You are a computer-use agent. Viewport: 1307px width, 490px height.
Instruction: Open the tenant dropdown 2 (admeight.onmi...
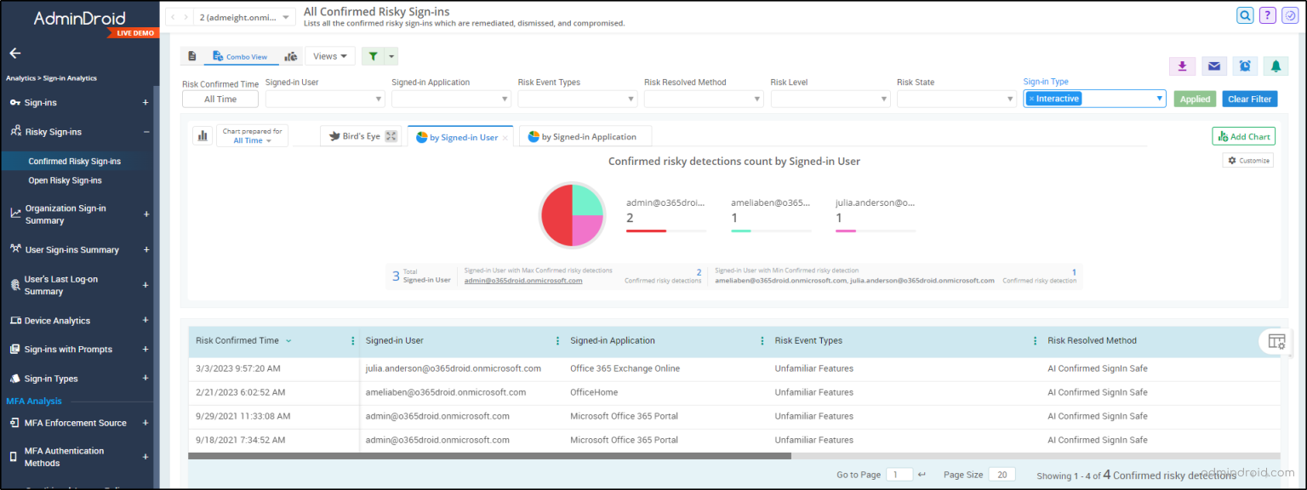(245, 17)
